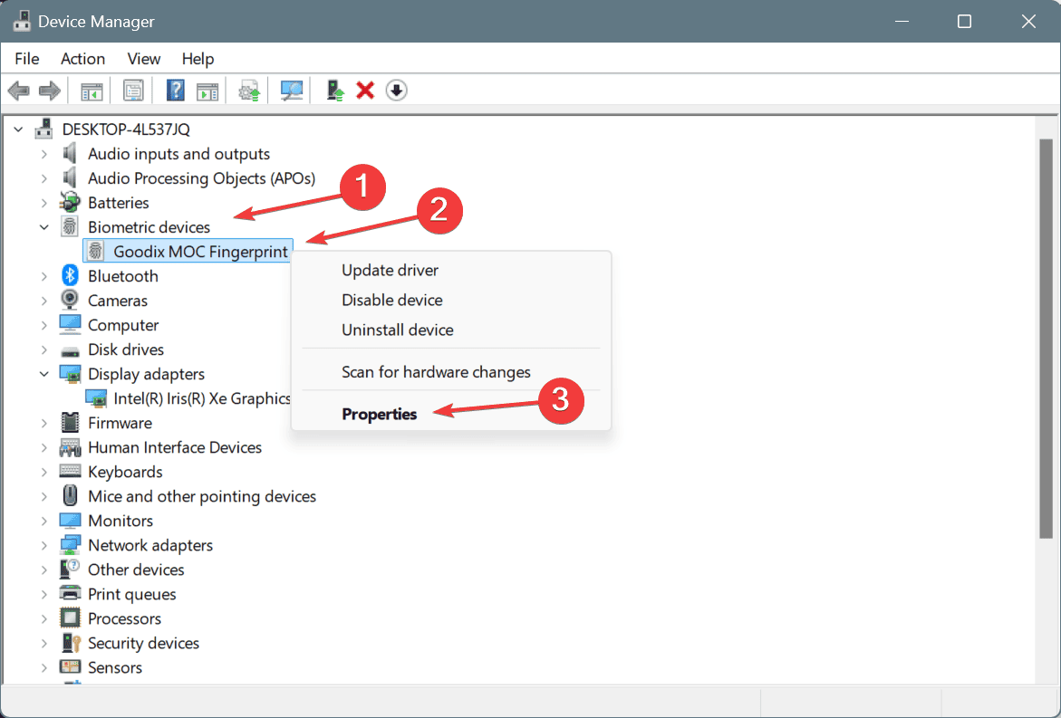Select Goodix MOC Fingerprint device

point(200,252)
